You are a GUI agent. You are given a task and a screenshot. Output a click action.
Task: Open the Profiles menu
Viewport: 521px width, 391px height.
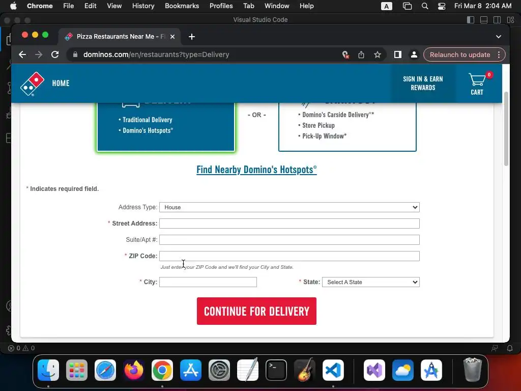221,6
